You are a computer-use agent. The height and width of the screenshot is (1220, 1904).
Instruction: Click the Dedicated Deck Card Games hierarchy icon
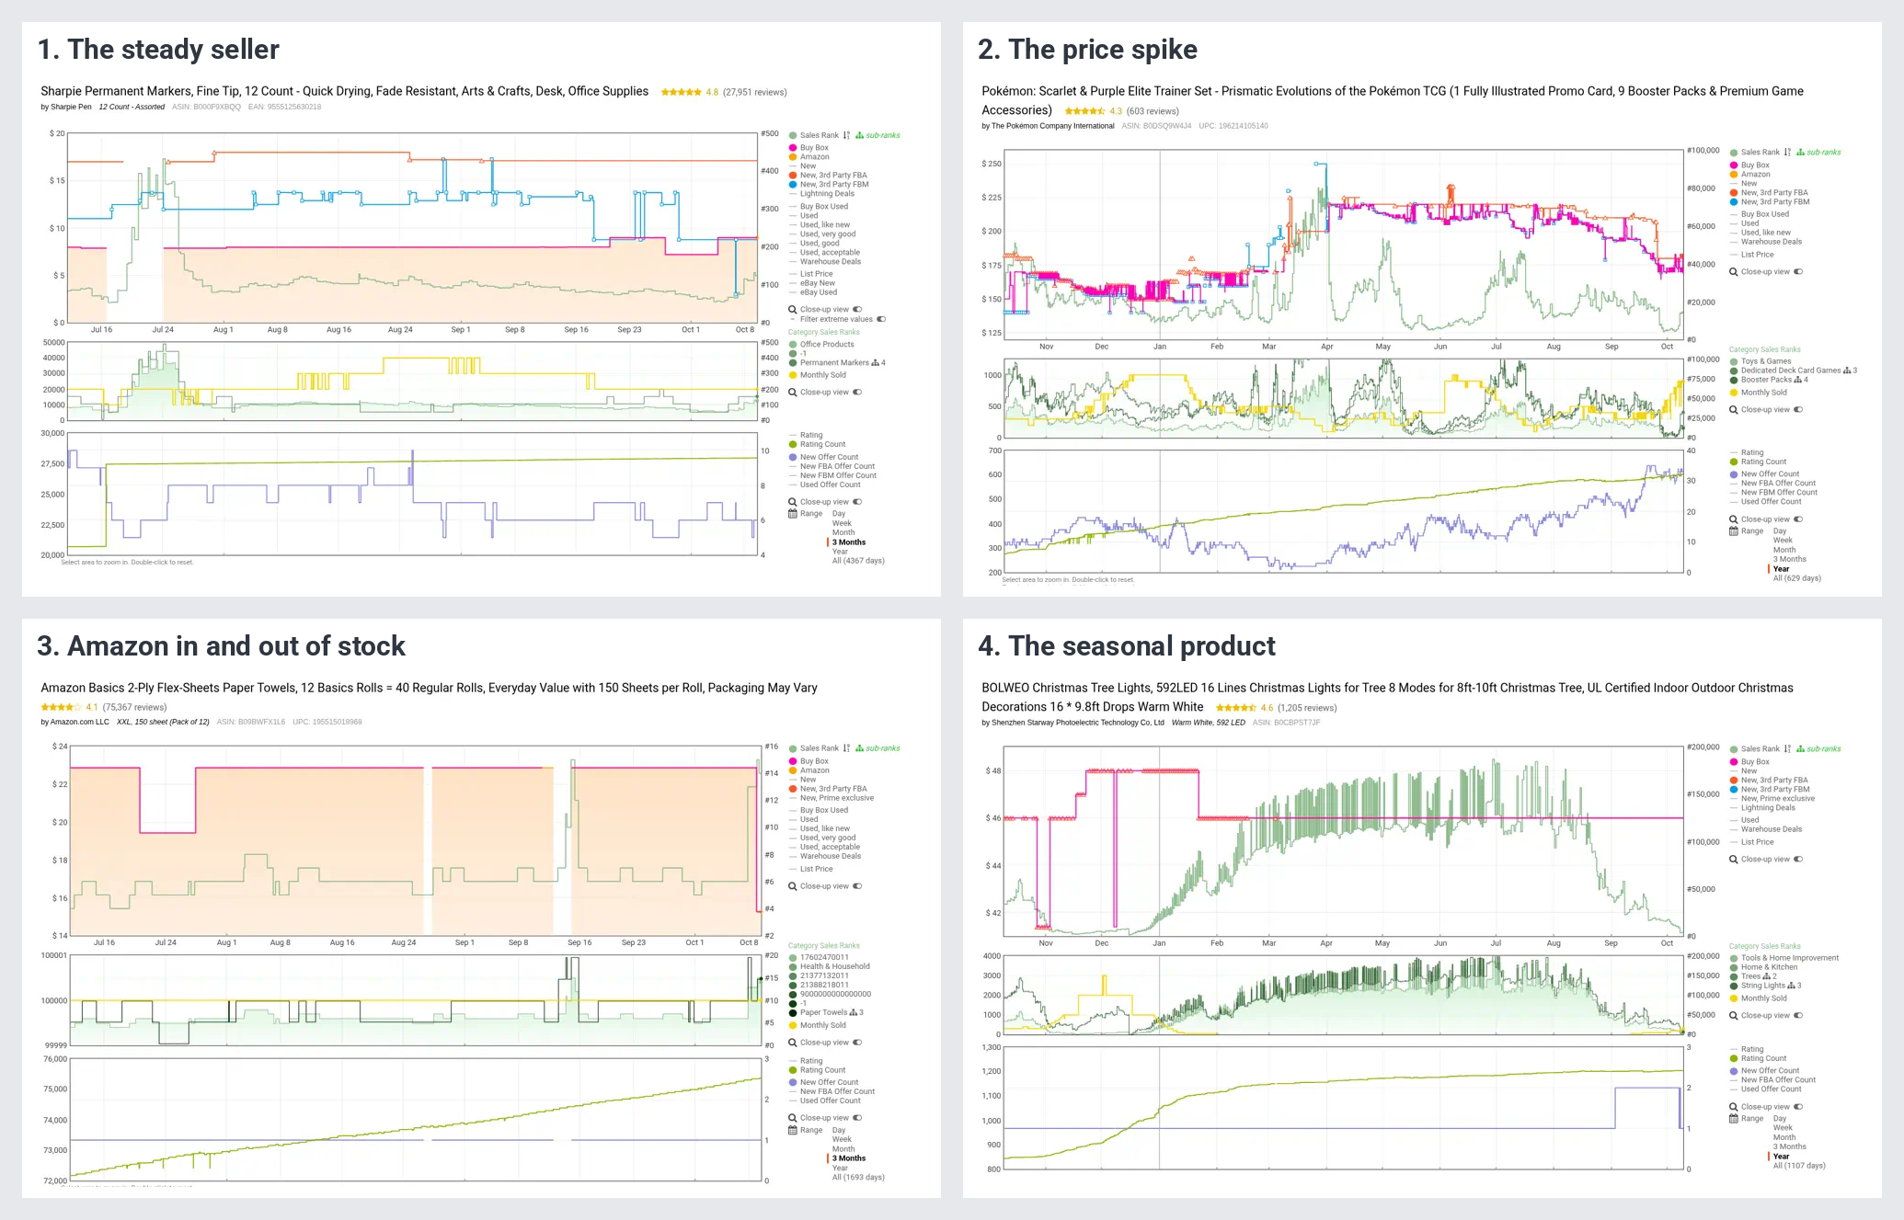click(1847, 371)
